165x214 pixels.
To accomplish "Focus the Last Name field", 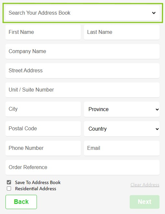I will (x=122, y=32).
